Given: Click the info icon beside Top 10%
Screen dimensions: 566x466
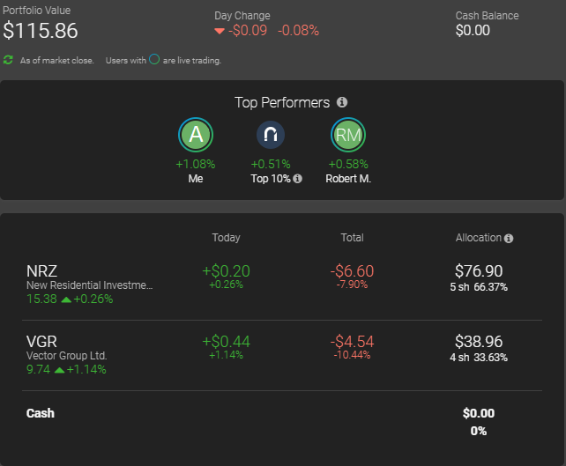Looking at the screenshot, I should click(x=297, y=179).
